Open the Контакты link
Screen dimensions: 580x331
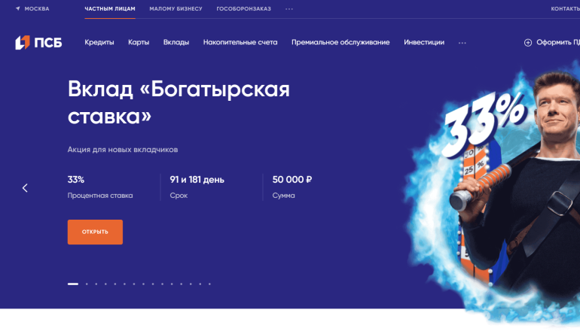point(565,9)
